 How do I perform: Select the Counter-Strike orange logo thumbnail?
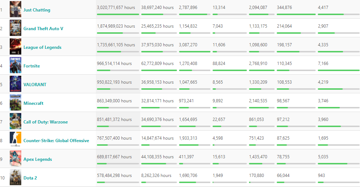(x=15, y=140)
